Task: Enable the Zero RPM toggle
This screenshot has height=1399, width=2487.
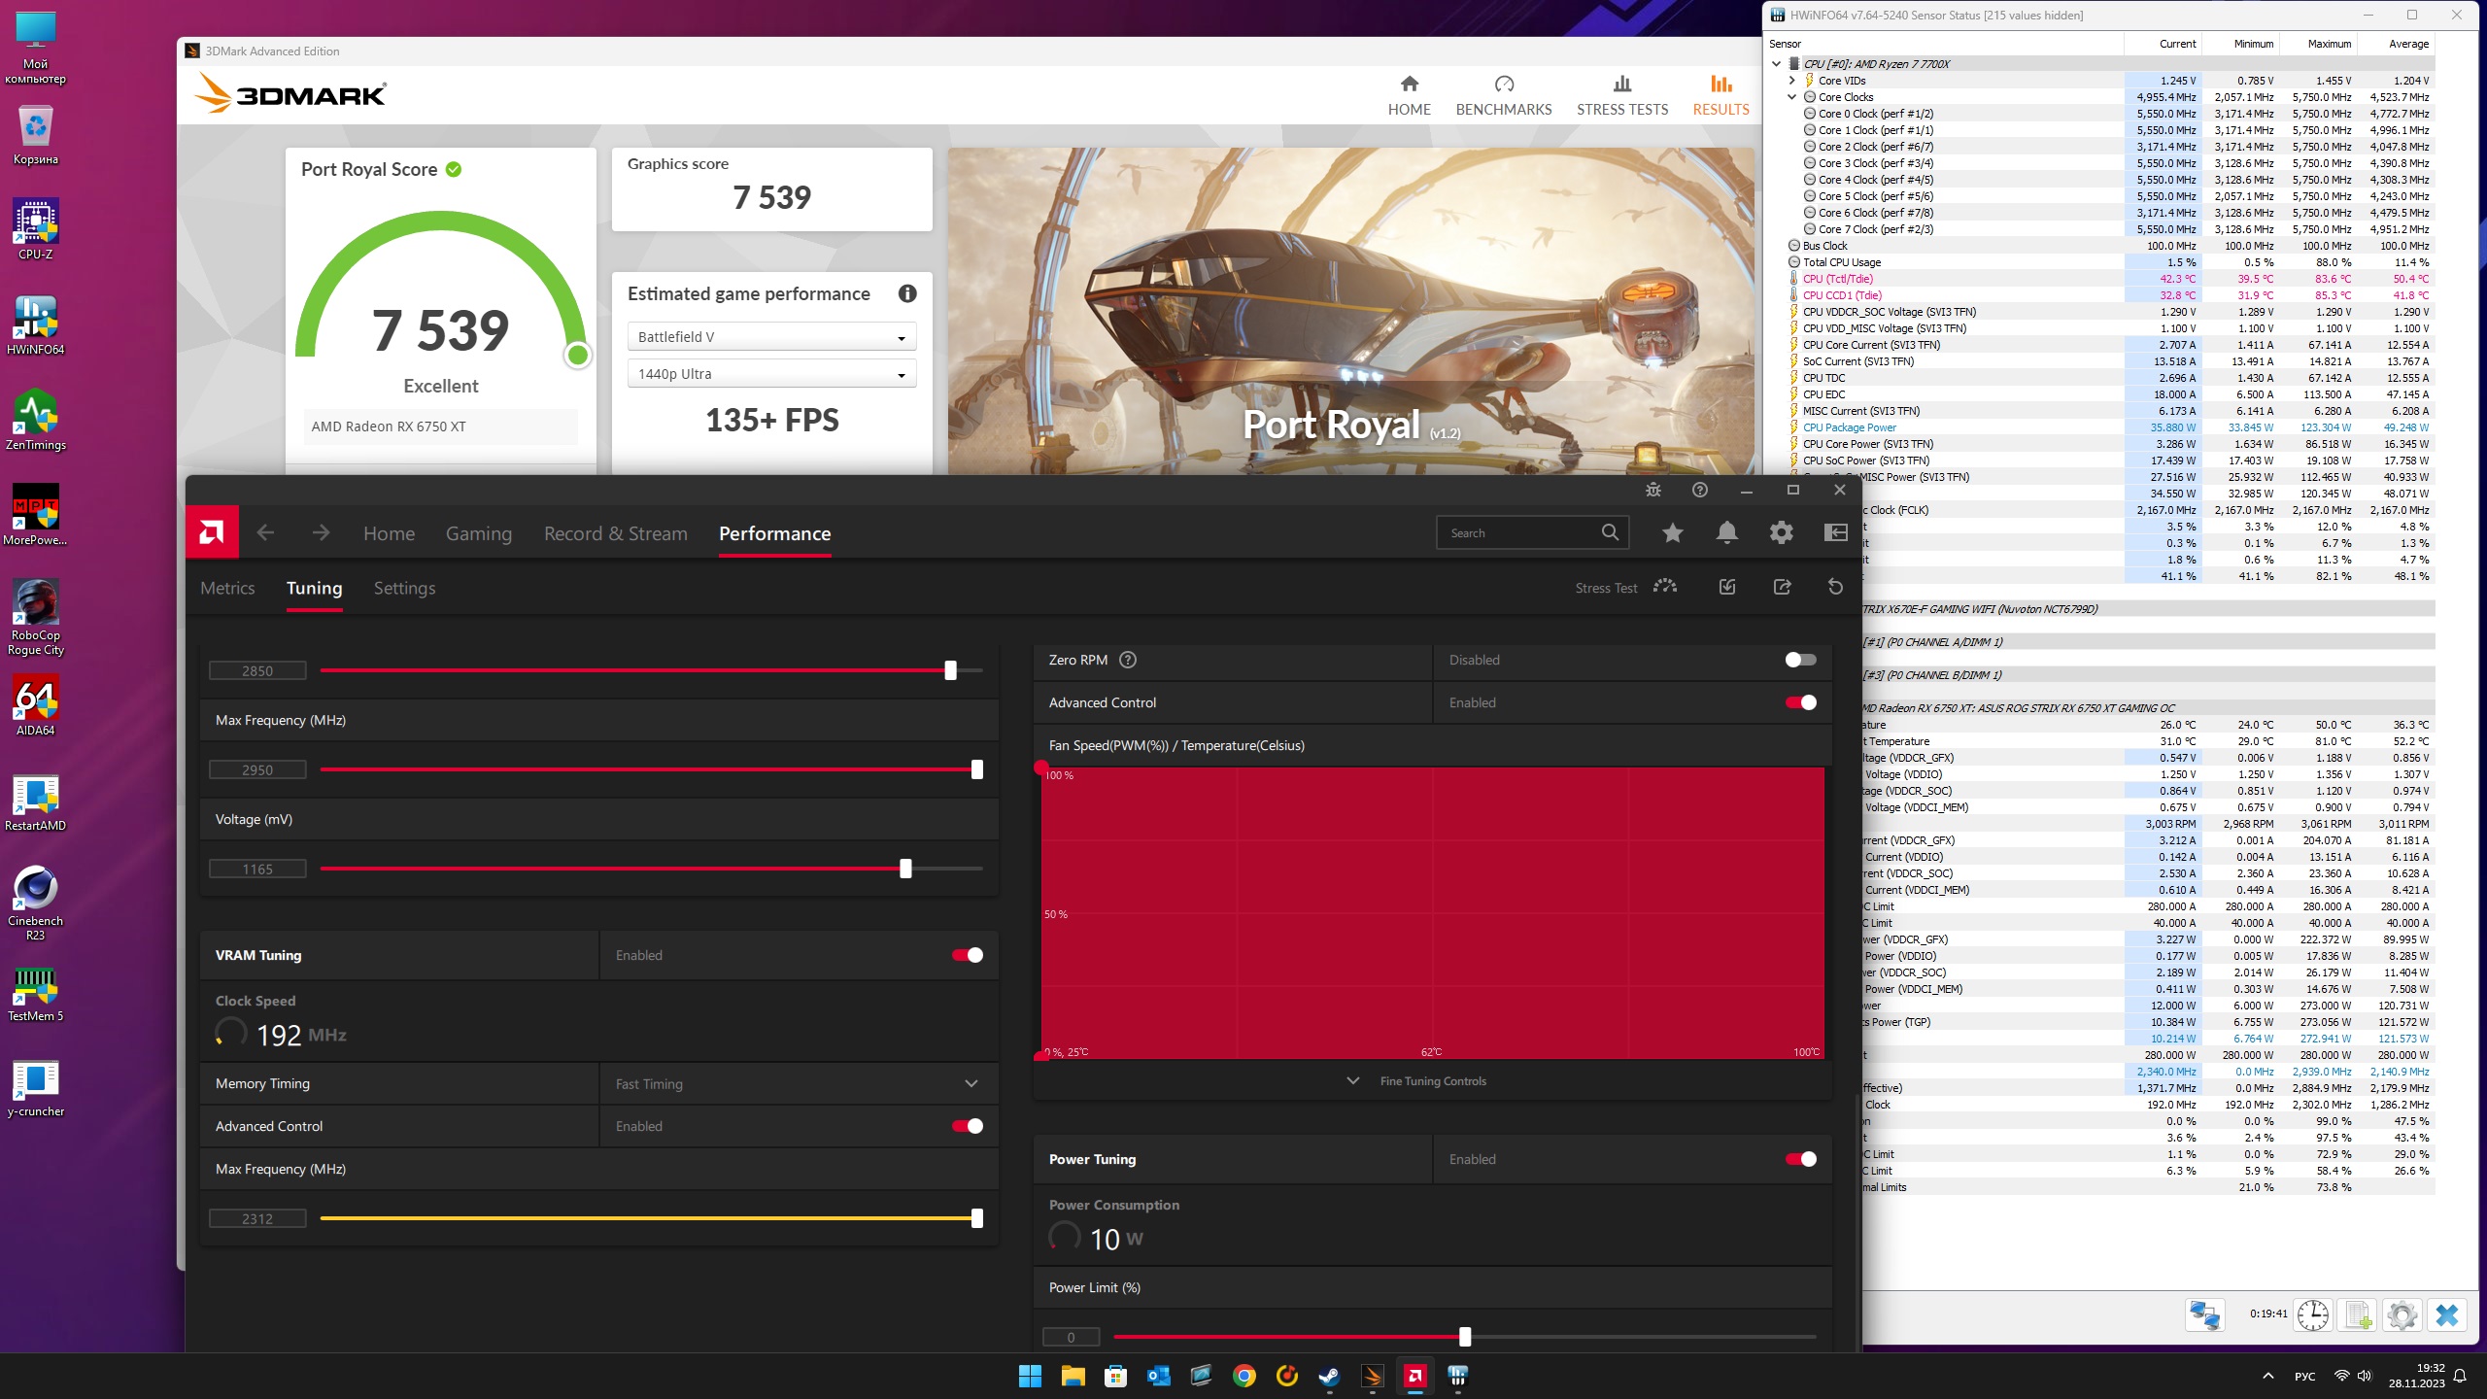Action: [1800, 660]
